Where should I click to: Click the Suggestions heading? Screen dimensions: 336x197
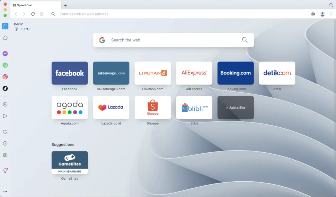63,145
